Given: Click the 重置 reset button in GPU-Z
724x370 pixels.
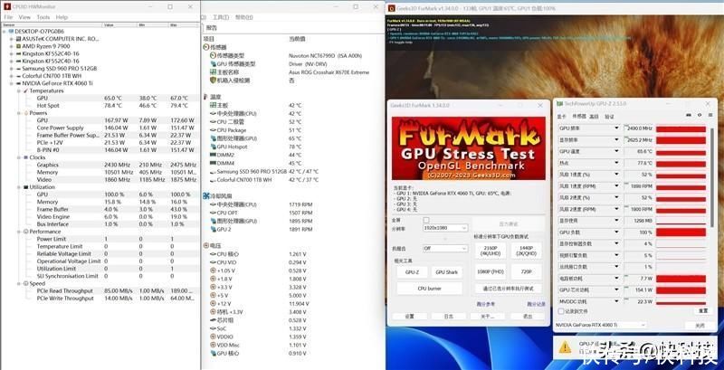Looking at the screenshot, I should (703, 311).
